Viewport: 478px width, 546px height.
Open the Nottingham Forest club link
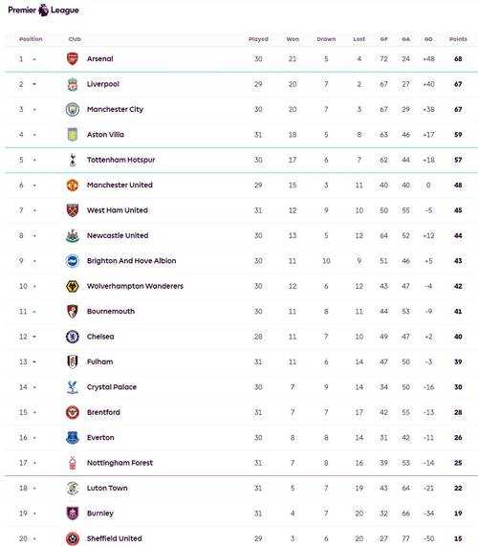(120, 463)
